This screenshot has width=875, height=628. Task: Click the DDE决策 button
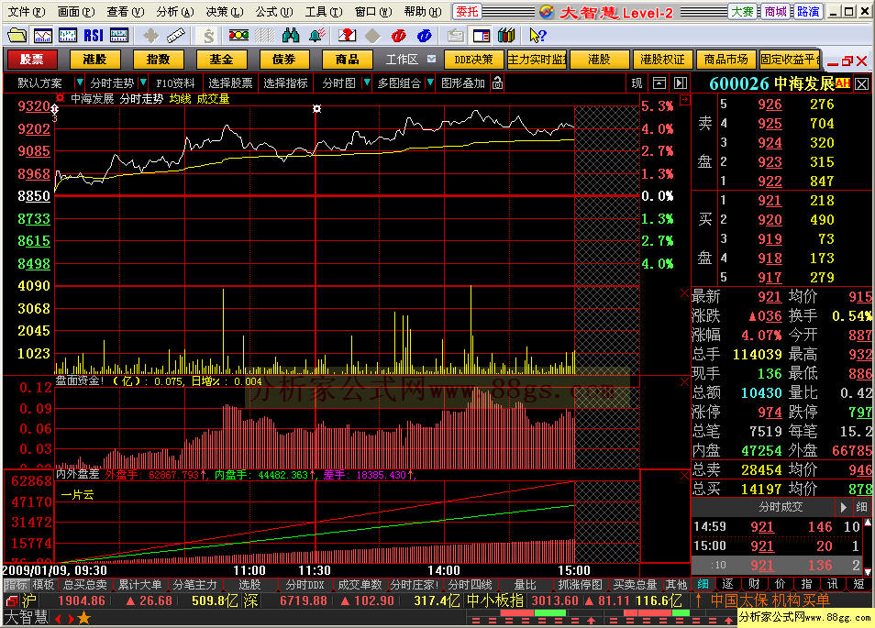coord(473,59)
